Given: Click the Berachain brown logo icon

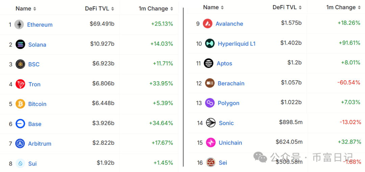Looking at the screenshot, I should pyautogui.click(x=210, y=83).
